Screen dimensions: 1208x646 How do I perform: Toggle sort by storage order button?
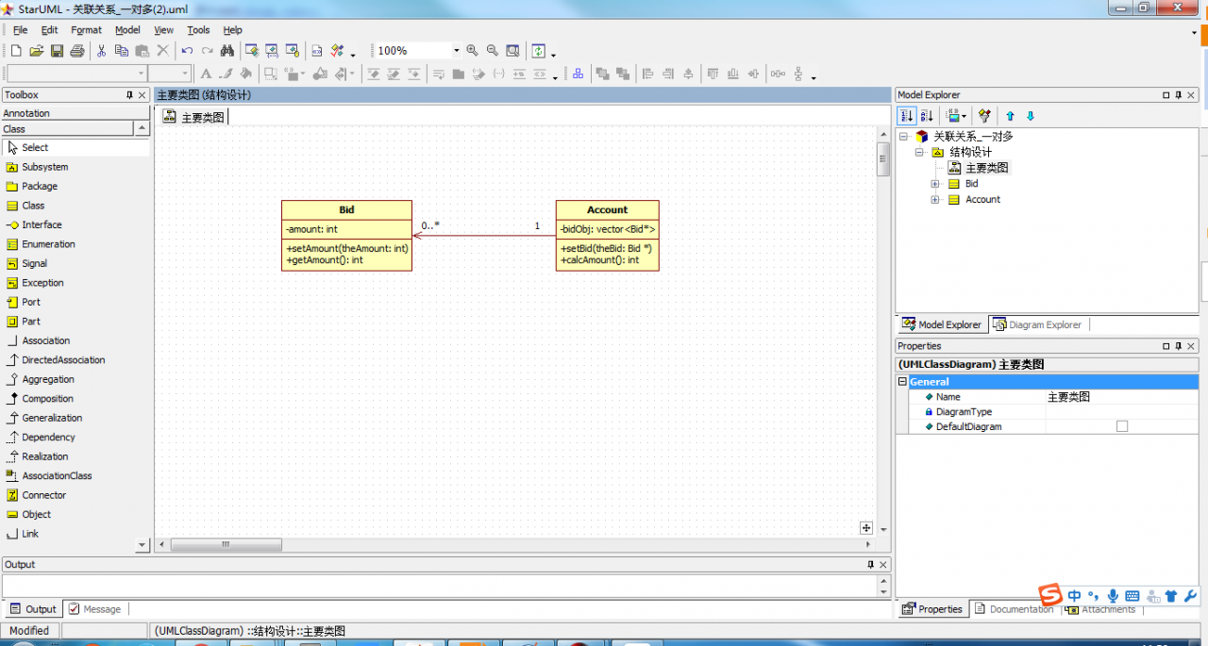click(x=906, y=116)
